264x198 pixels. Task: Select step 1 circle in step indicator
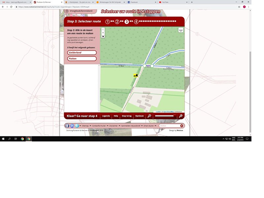click(x=108, y=22)
